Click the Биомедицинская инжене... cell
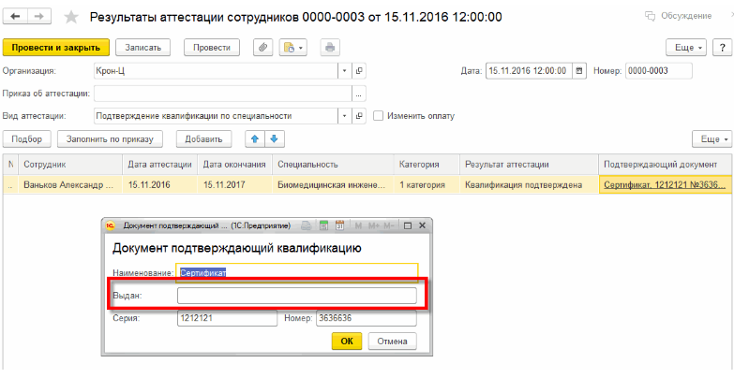 pos(334,185)
